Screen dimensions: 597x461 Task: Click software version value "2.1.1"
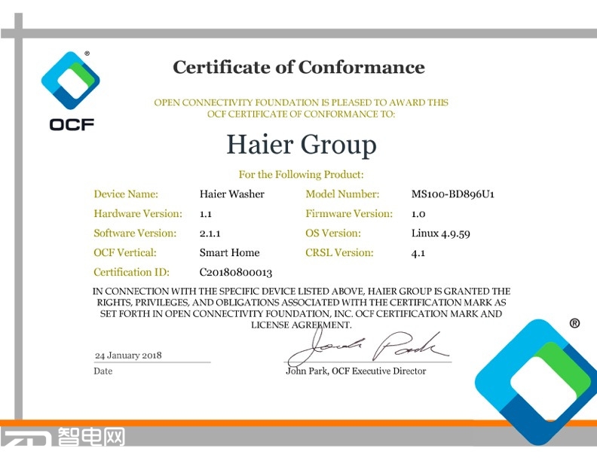[210, 234]
